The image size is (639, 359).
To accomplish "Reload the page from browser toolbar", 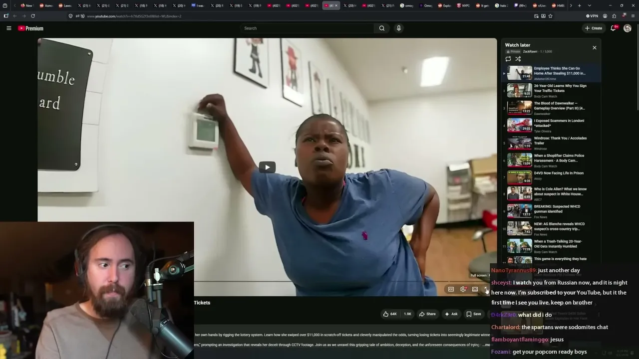I will coord(33,16).
